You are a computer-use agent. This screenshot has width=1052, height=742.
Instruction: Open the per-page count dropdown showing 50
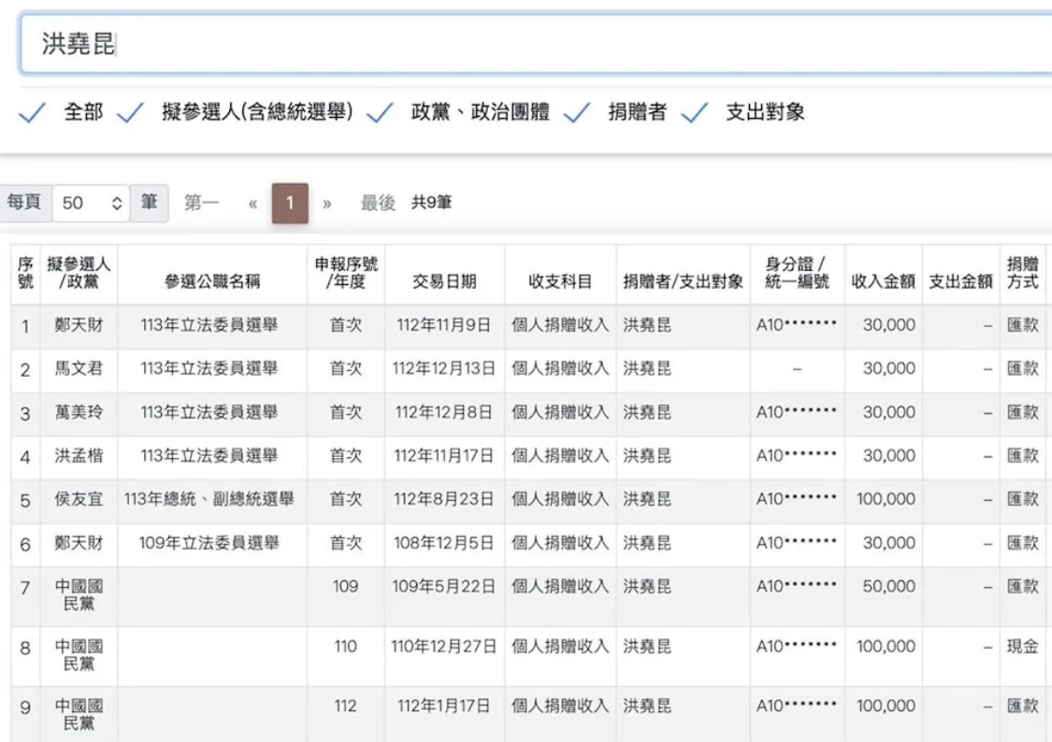91,203
